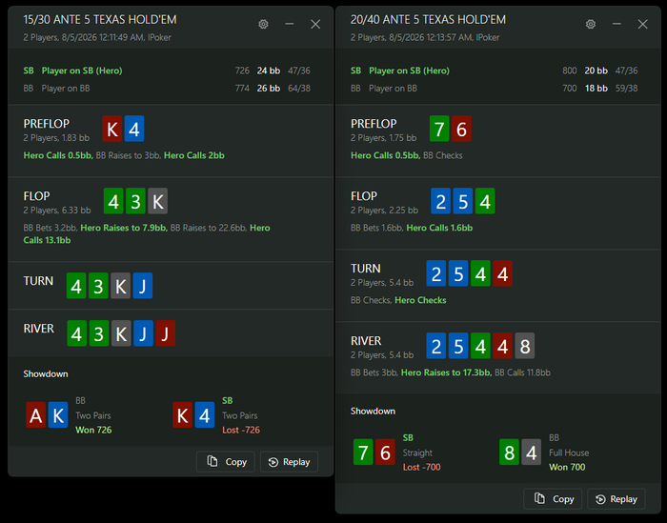Image resolution: width=667 pixels, height=523 pixels.
Task: Click the green 7 preflop card in 20/40 window
Action: point(439,129)
